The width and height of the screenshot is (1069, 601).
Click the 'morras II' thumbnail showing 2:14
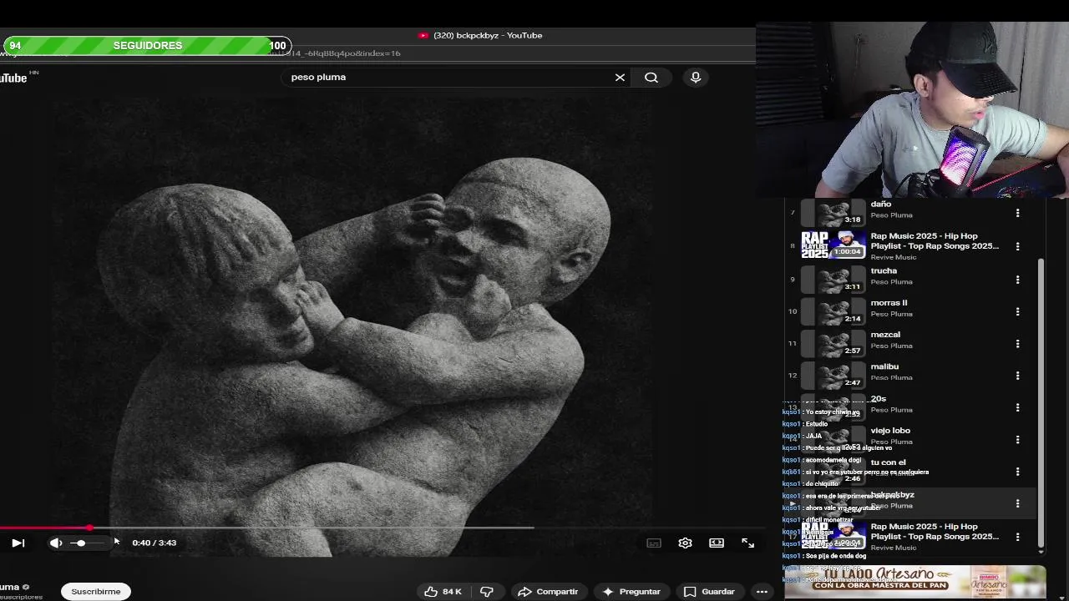coord(833,311)
